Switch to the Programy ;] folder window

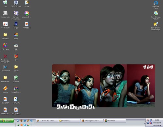point(69,121)
